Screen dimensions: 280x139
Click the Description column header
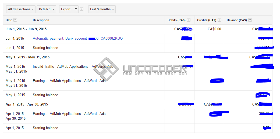click(x=41, y=20)
